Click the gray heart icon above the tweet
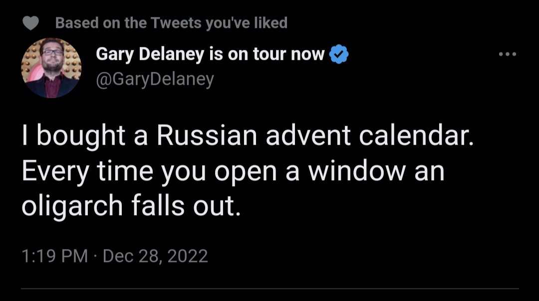This screenshot has height=301, width=539. tap(31, 23)
